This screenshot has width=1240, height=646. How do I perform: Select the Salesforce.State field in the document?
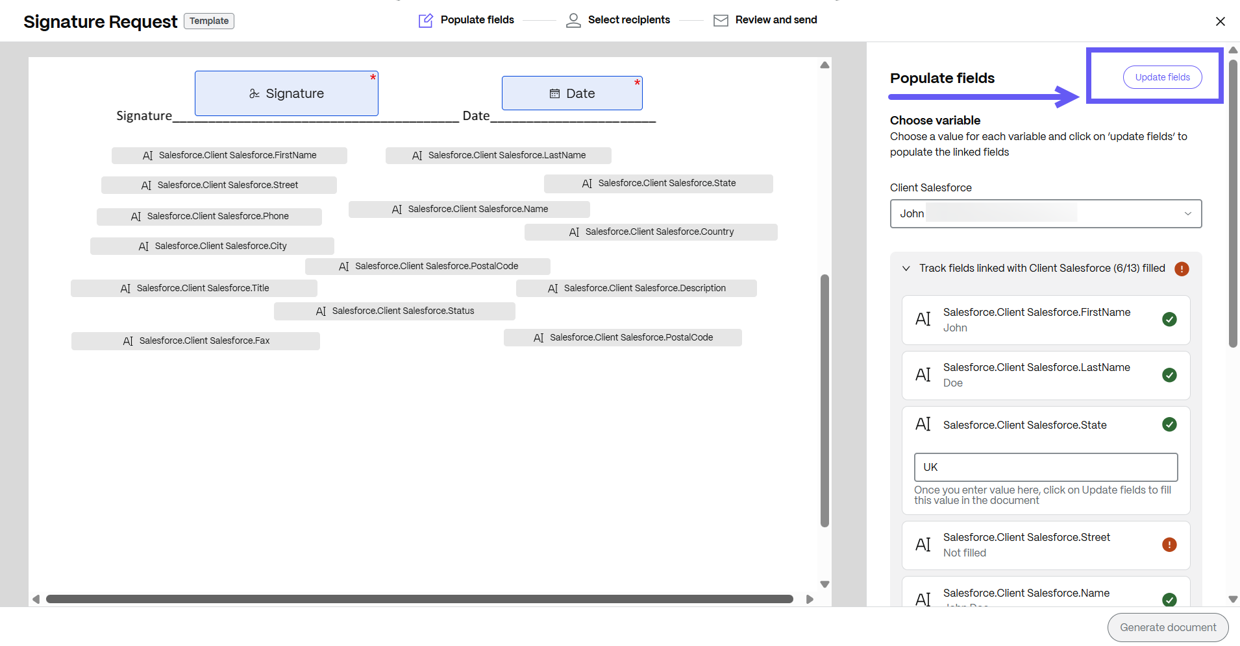(658, 184)
